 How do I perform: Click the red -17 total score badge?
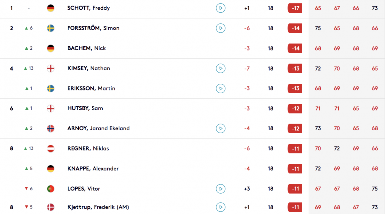pos(295,8)
